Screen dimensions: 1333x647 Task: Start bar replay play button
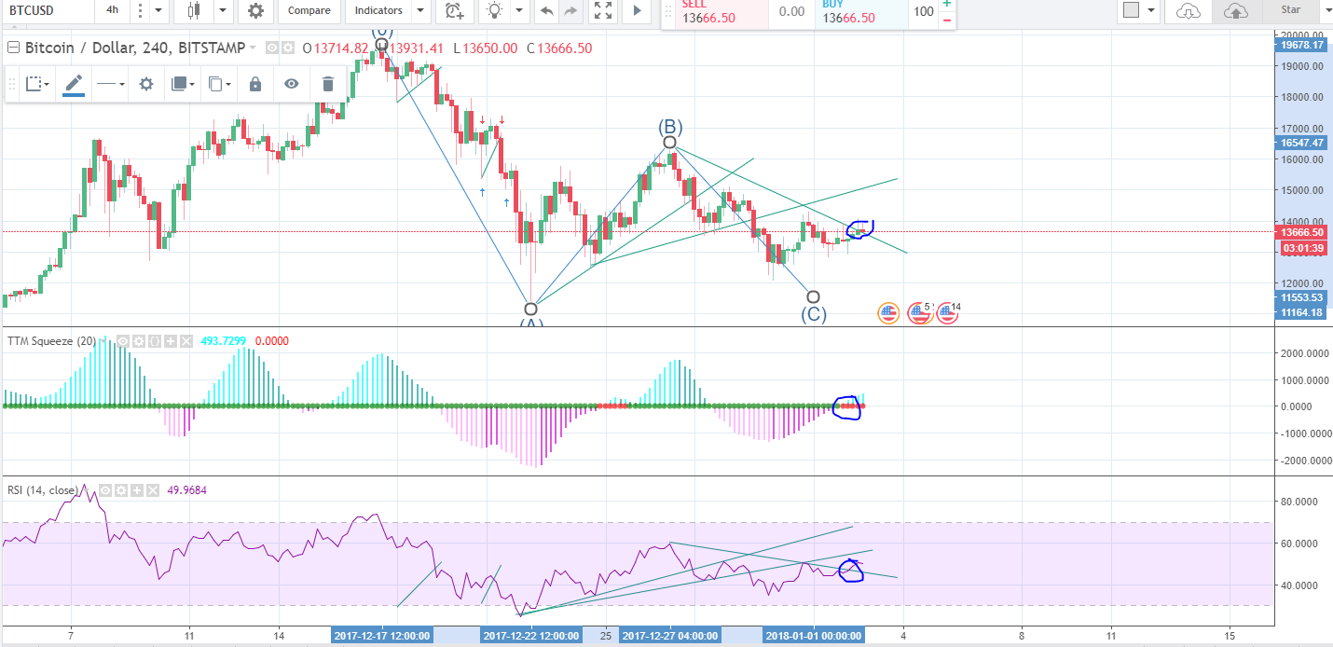coord(638,10)
